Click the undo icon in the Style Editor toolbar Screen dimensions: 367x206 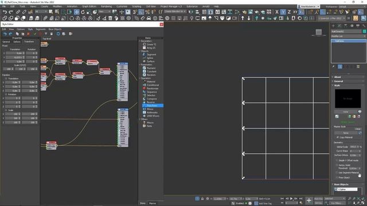[5, 34]
